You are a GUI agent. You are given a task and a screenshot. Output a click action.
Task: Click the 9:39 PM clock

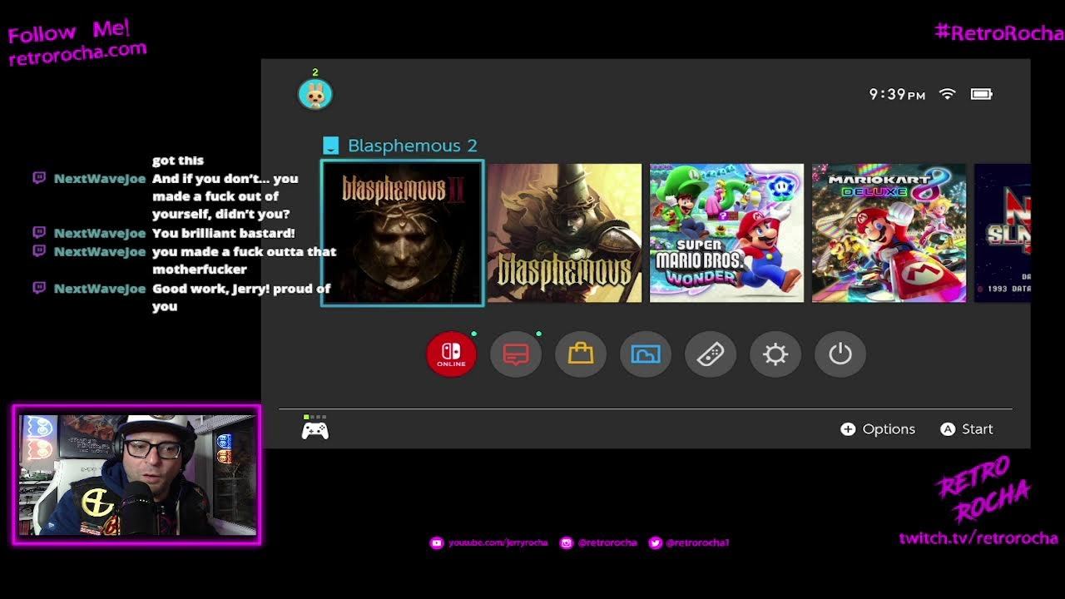[897, 94]
